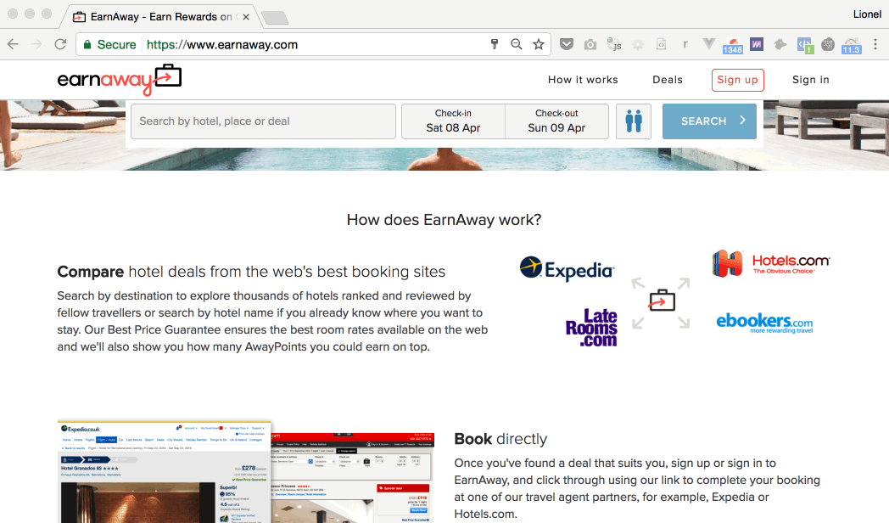This screenshot has height=523, width=889.
Task: Open the Pocket extension
Action: click(x=567, y=44)
